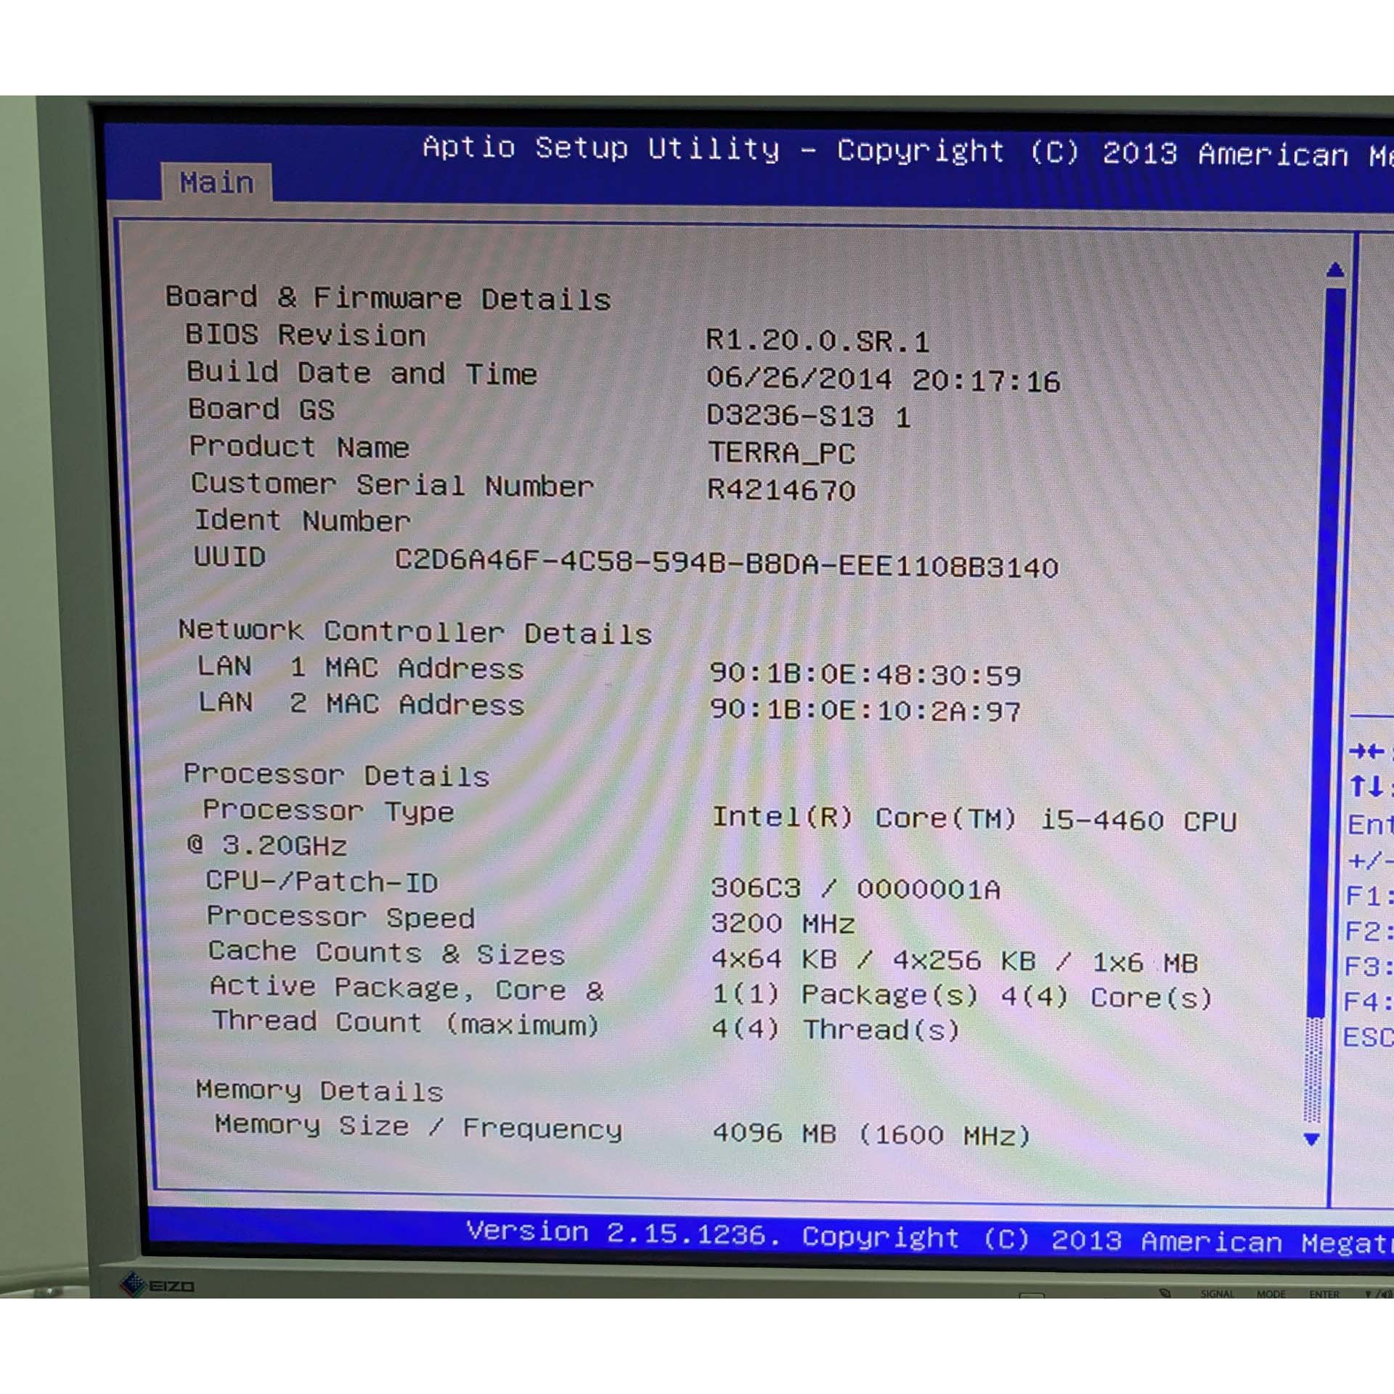Click the EIZO monitor logo
Image resolution: width=1394 pixels, height=1394 pixels.
[158, 1286]
